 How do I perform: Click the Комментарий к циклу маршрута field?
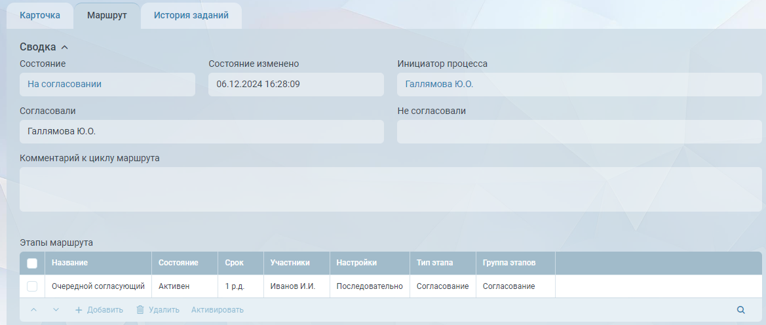point(391,189)
